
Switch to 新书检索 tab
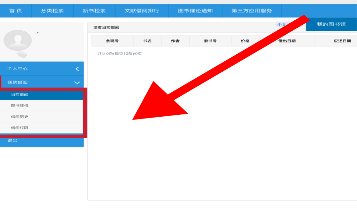[x=94, y=11]
